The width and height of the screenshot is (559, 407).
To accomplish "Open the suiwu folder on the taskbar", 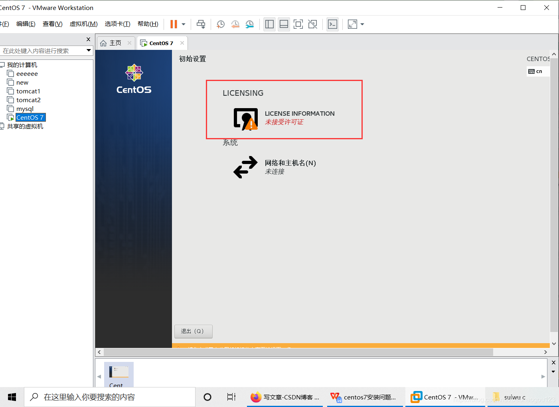I will [523, 397].
